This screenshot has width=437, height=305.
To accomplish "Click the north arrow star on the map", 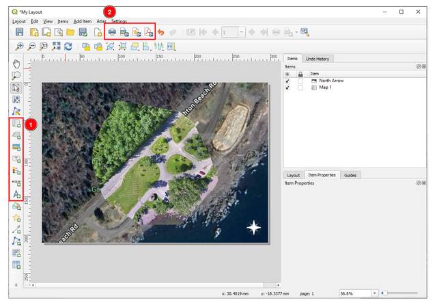I will 253,228.
